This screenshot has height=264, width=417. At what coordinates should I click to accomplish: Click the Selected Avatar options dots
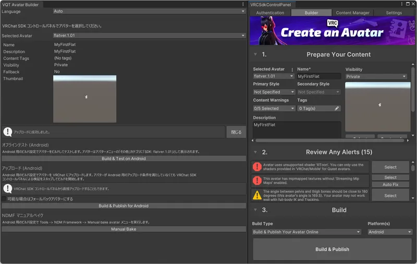point(292,70)
